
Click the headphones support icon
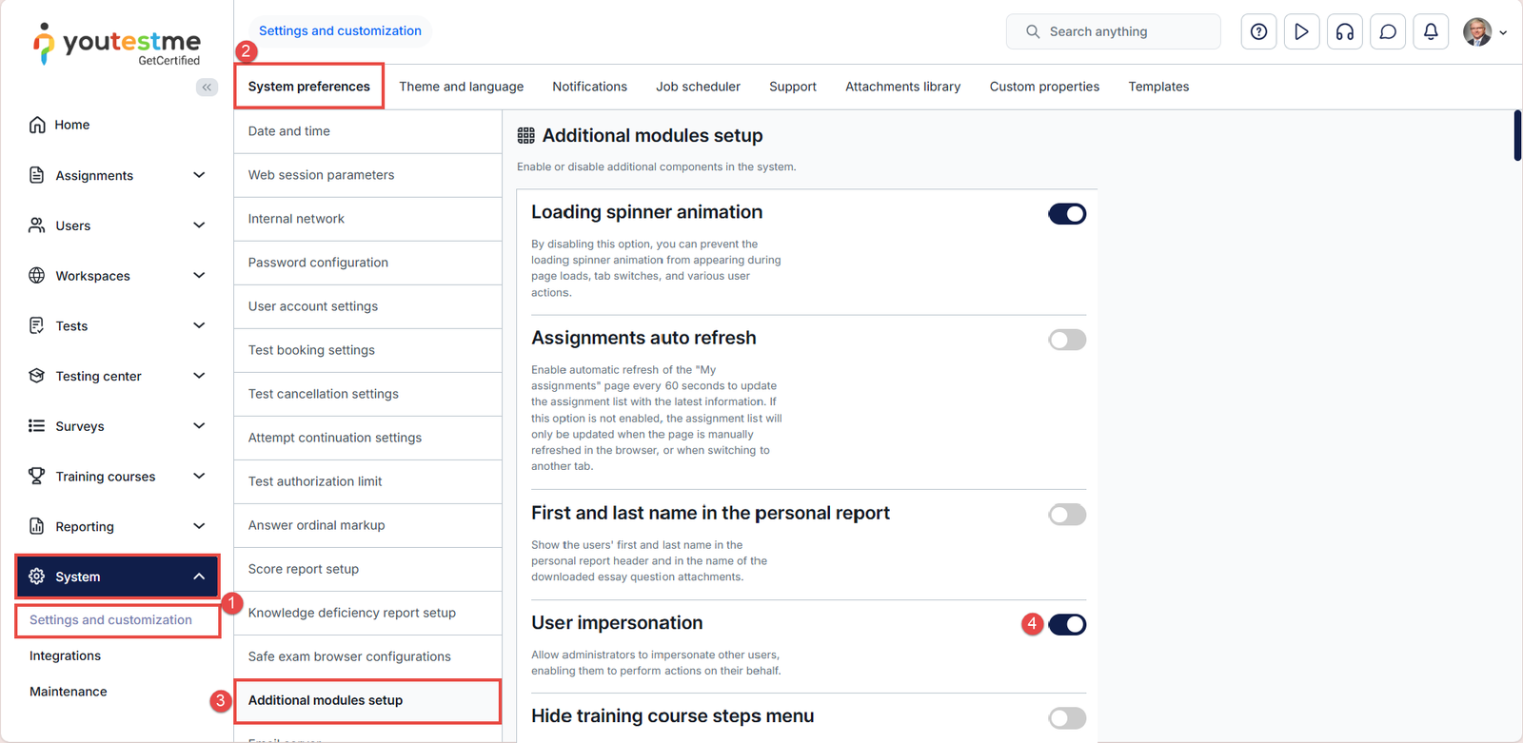click(1344, 32)
